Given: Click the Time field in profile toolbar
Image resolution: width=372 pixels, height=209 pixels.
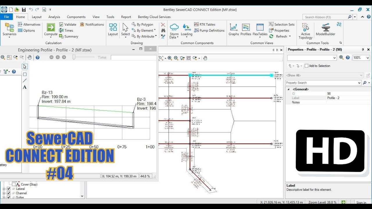Looking at the screenshot, I should click(133, 57).
